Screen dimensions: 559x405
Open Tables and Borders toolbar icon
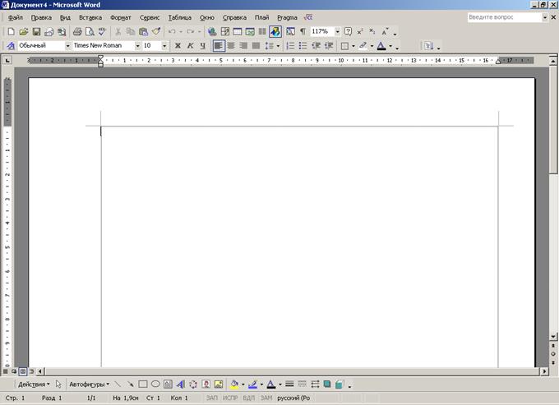pyautogui.click(x=225, y=32)
